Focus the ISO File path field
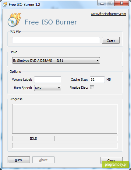 56,40
